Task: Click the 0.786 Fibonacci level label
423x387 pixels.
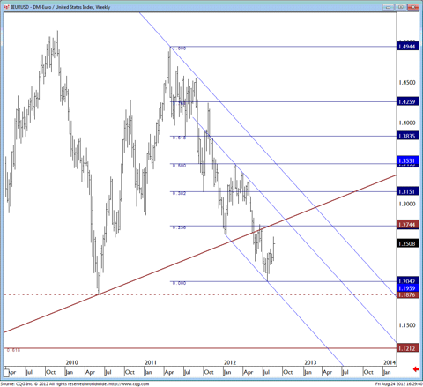Action: point(179,104)
